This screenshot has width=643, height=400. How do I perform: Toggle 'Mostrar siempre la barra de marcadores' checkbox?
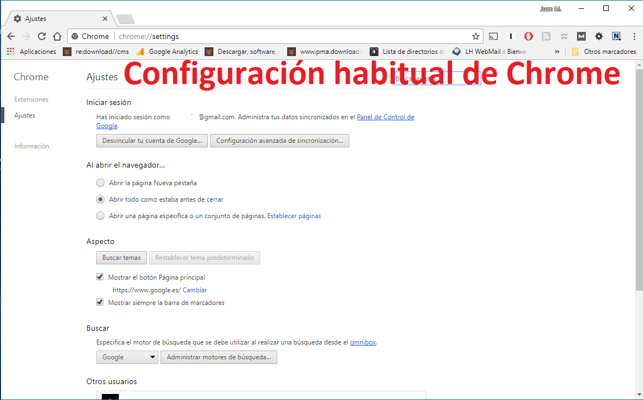[x=100, y=302]
